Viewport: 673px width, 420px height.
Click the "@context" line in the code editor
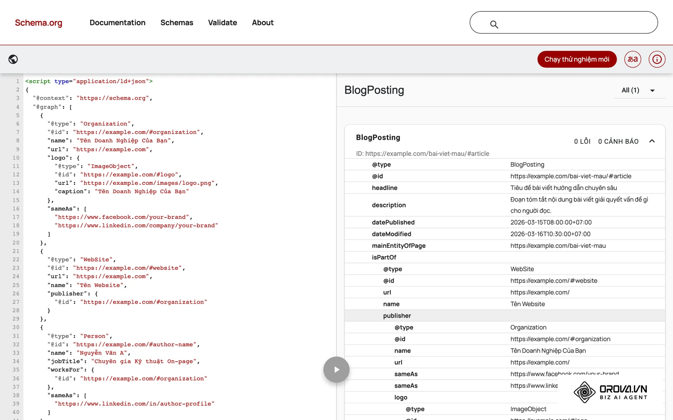[x=93, y=98]
